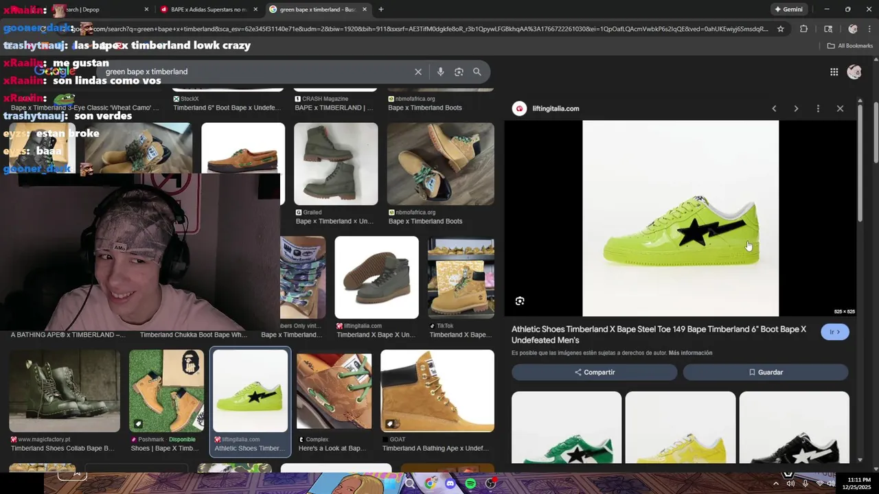This screenshot has width=879, height=494.
Task: Open the 'Athletic Shoes Timberland X Bape' title
Action: click(x=659, y=335)
